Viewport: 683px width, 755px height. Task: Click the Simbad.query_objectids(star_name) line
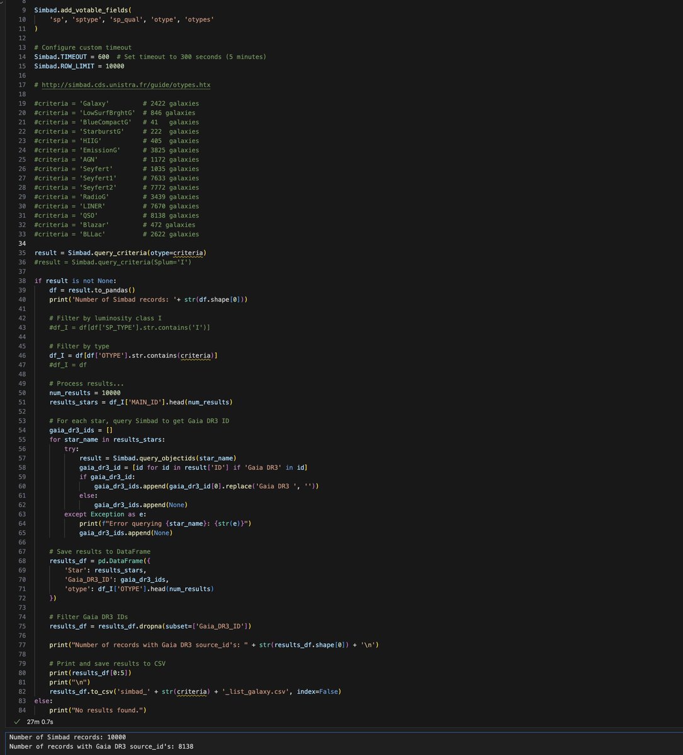point(158,458)
